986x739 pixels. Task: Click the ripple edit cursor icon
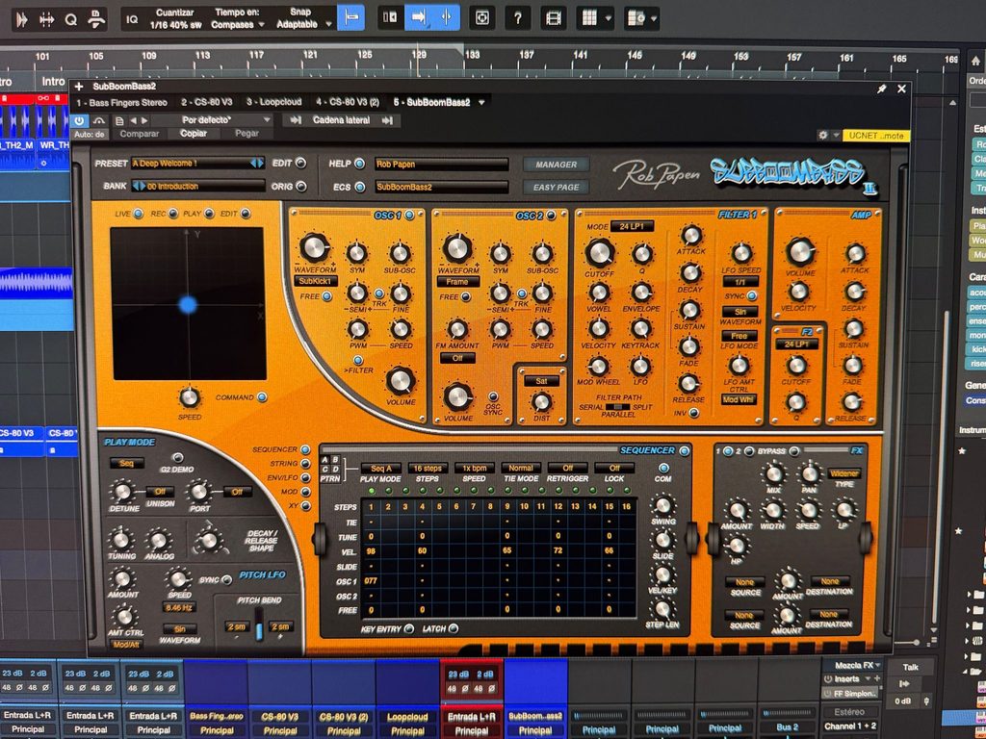click(x=447, y=17)
